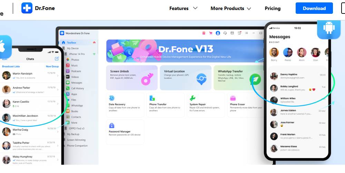The height and width of the screenshot is (173, 345).
Task: Tap Perez's avatar in recent contacts
Action: [288, 52]
